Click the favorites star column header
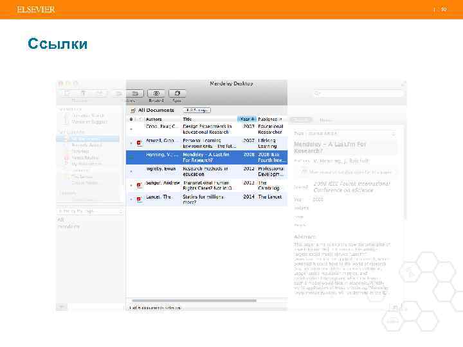 click(x=131, y=120)
